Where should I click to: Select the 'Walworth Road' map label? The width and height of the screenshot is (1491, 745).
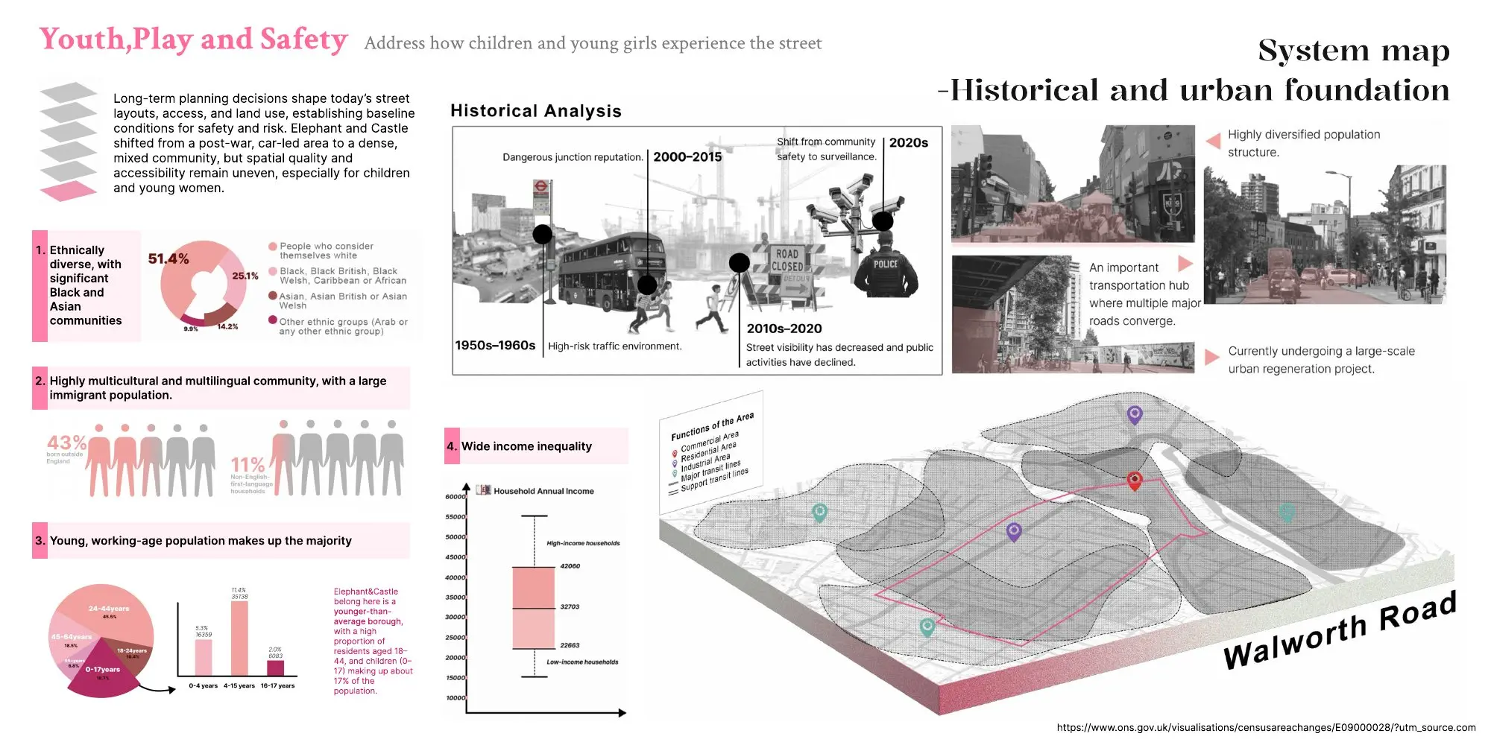(1340, 632)
